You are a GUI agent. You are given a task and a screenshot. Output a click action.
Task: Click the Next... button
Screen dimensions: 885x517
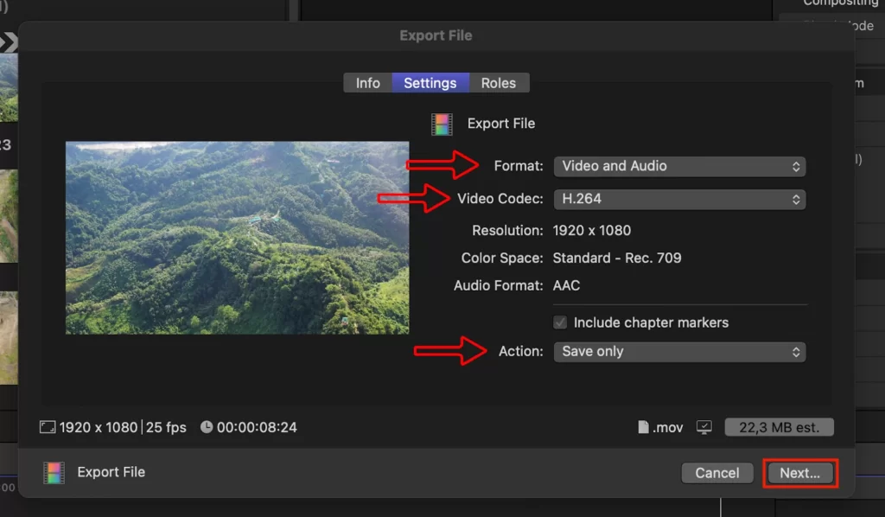799,473
